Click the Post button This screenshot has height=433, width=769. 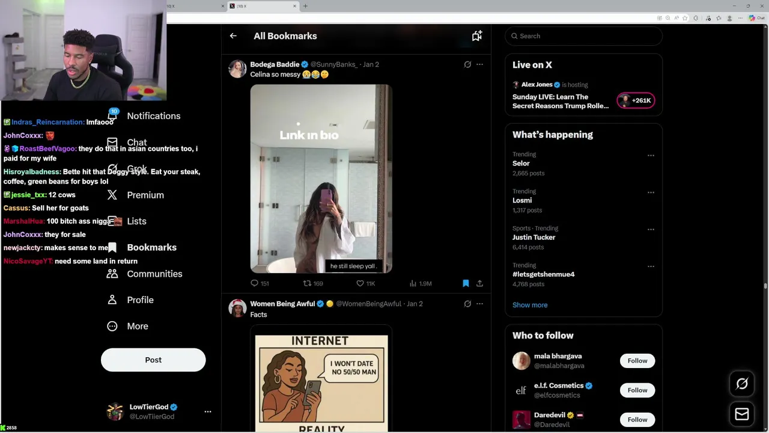tap(153, 360)
